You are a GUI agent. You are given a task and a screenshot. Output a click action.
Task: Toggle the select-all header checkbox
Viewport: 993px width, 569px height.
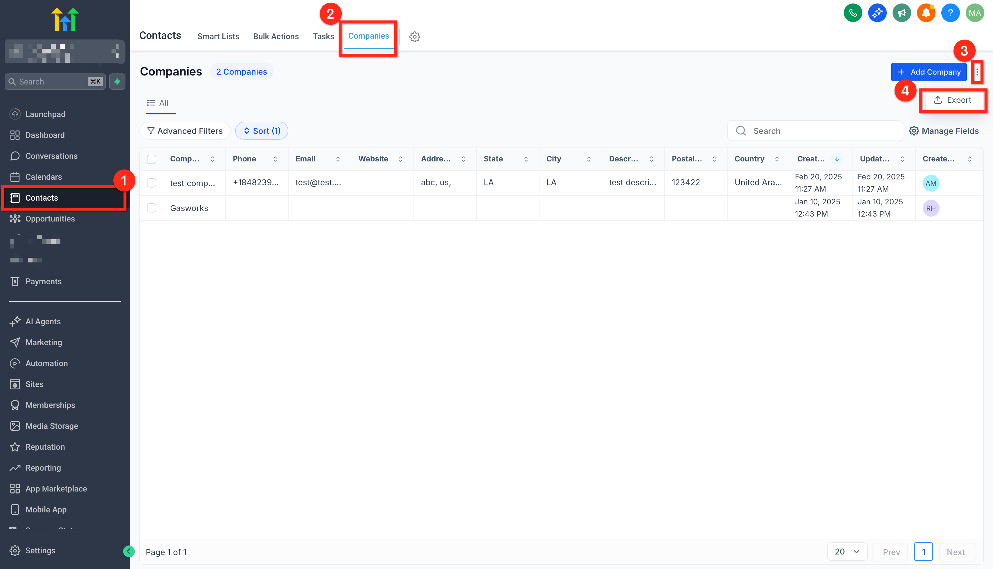pyautogui.click(x=152, y=159)
